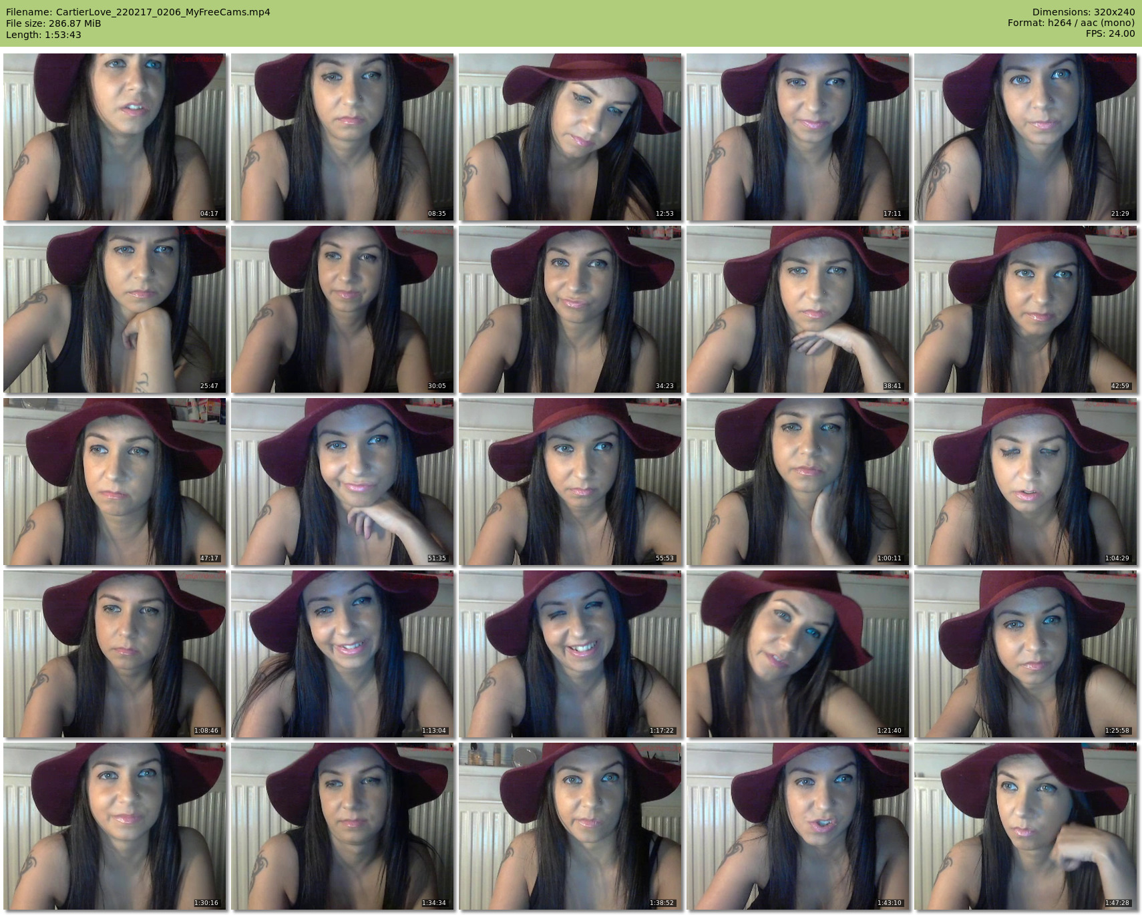
Task: Open the thumbnail stamped 55:53
Action: pos(570,482)
